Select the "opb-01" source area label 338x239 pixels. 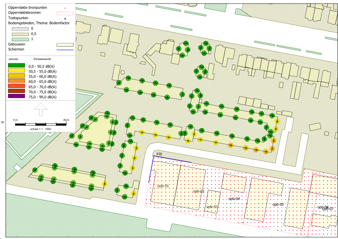point(163,186)
